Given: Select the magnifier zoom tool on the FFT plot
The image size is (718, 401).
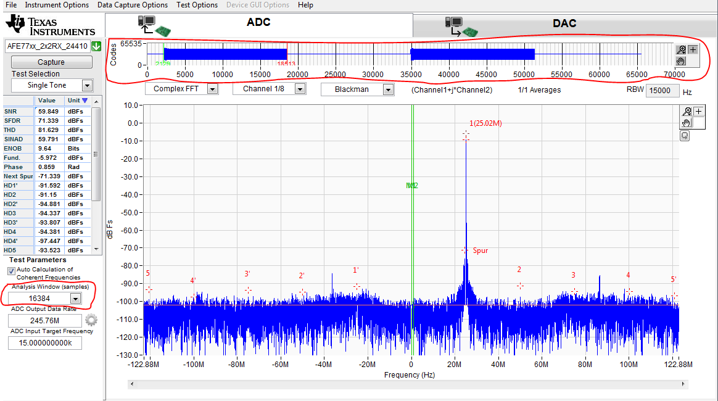Looking at the screenshot, I should coord(687,111).
